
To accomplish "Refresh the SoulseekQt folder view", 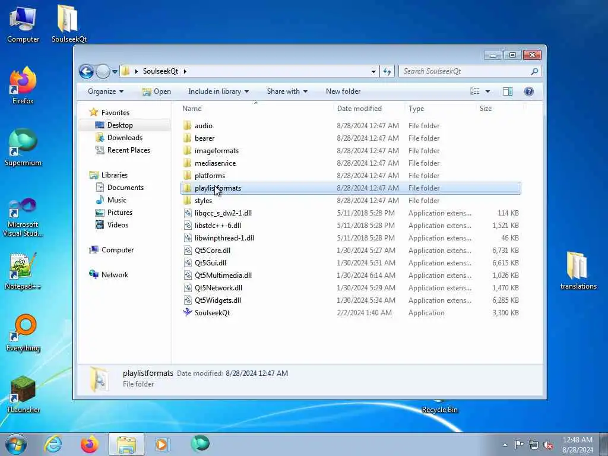I will (387, 71).
